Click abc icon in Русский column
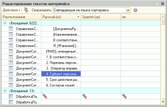Image resolution: width=167 pixels, height=107 pixels. [45, 96]
